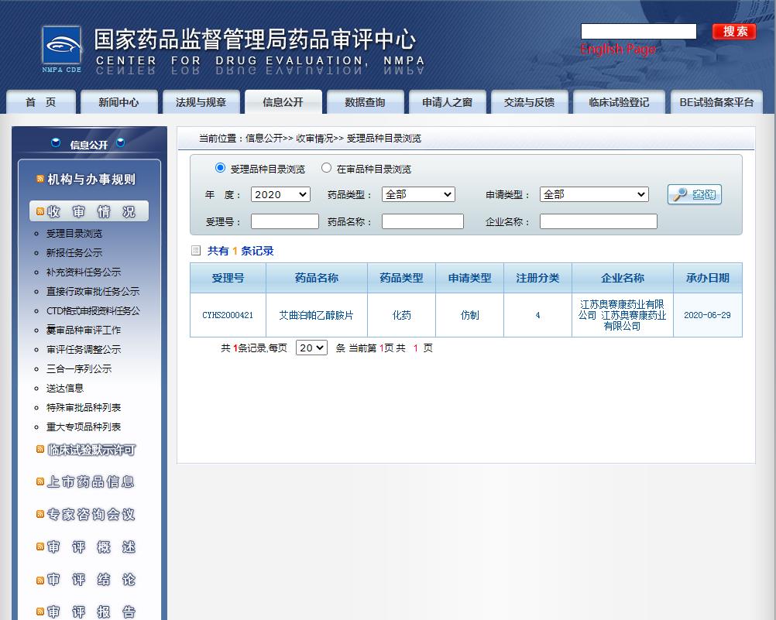776x620 pixels.
Task: Open the English Page link
Action: tap(617, 50)
